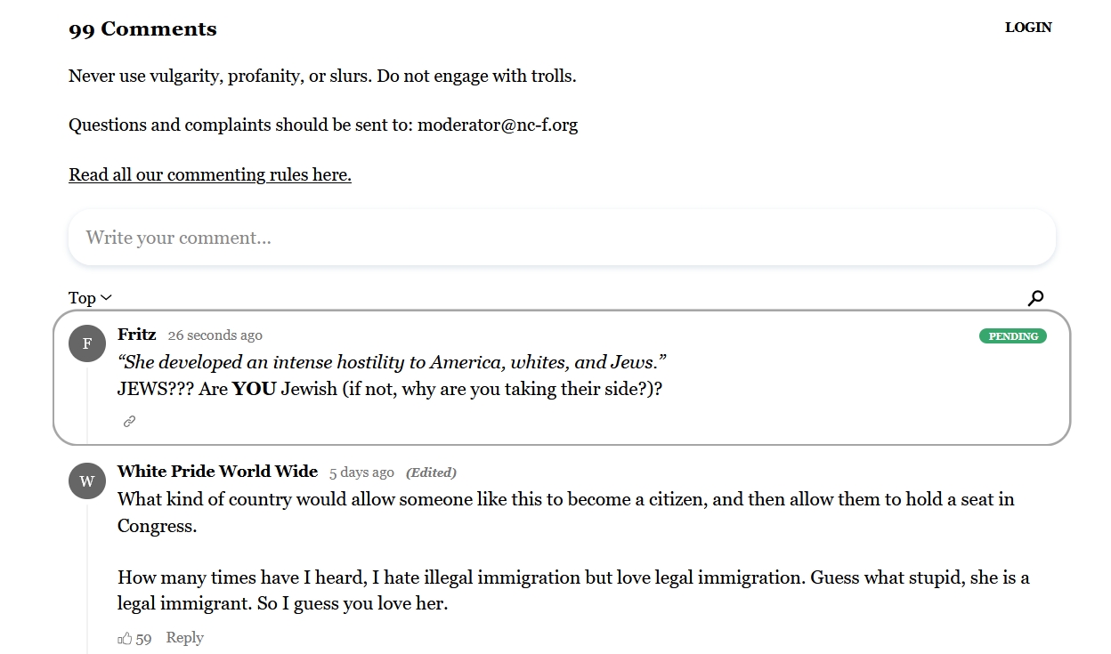The image size is (1111, 654).
Task: Click the 59 likes count
Action: coord(143,639)
